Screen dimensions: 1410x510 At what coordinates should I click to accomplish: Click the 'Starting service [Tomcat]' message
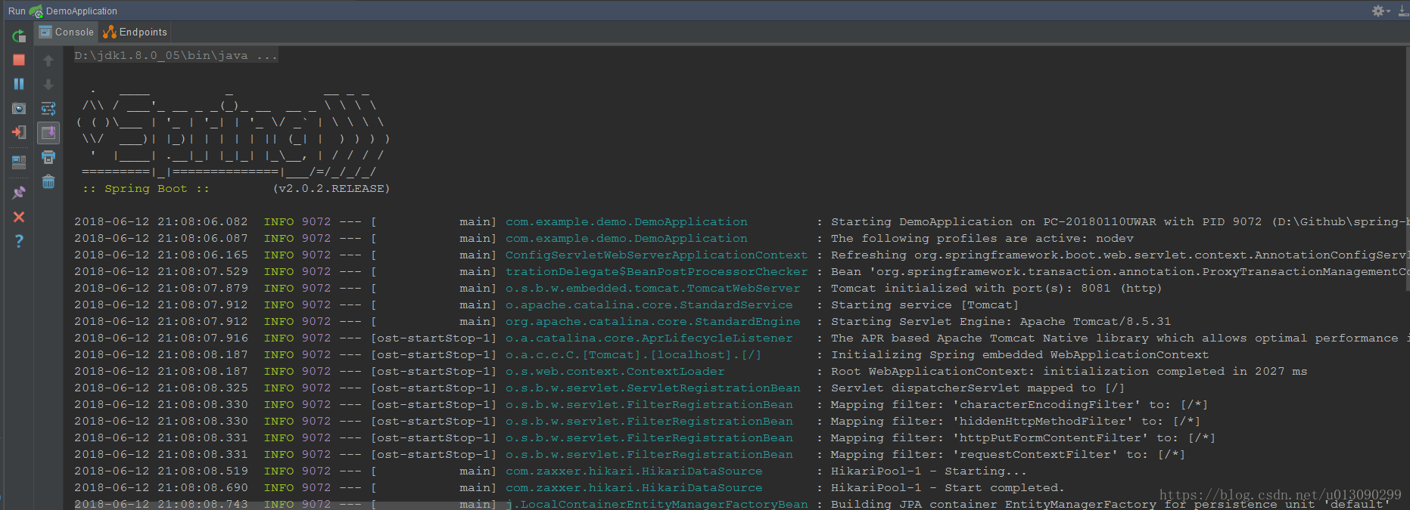(x=925, y=304)
